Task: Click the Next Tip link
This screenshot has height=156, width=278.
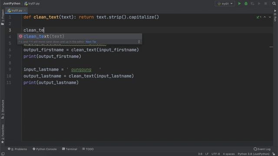Action: click(91, 42)
